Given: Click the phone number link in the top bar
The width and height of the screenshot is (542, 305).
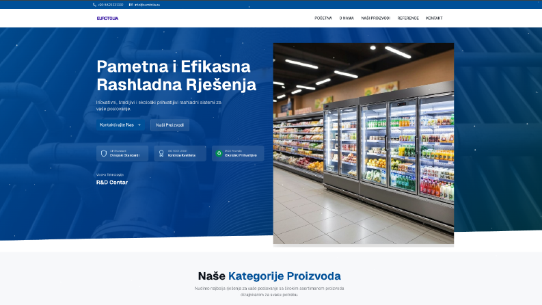Looking at the screenshot, I should coord(110,5).
